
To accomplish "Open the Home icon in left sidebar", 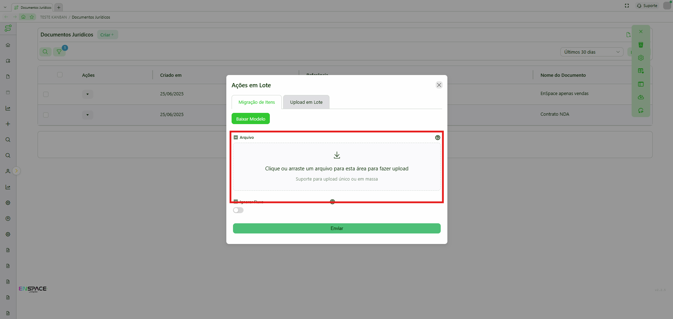I will [8, 45].
